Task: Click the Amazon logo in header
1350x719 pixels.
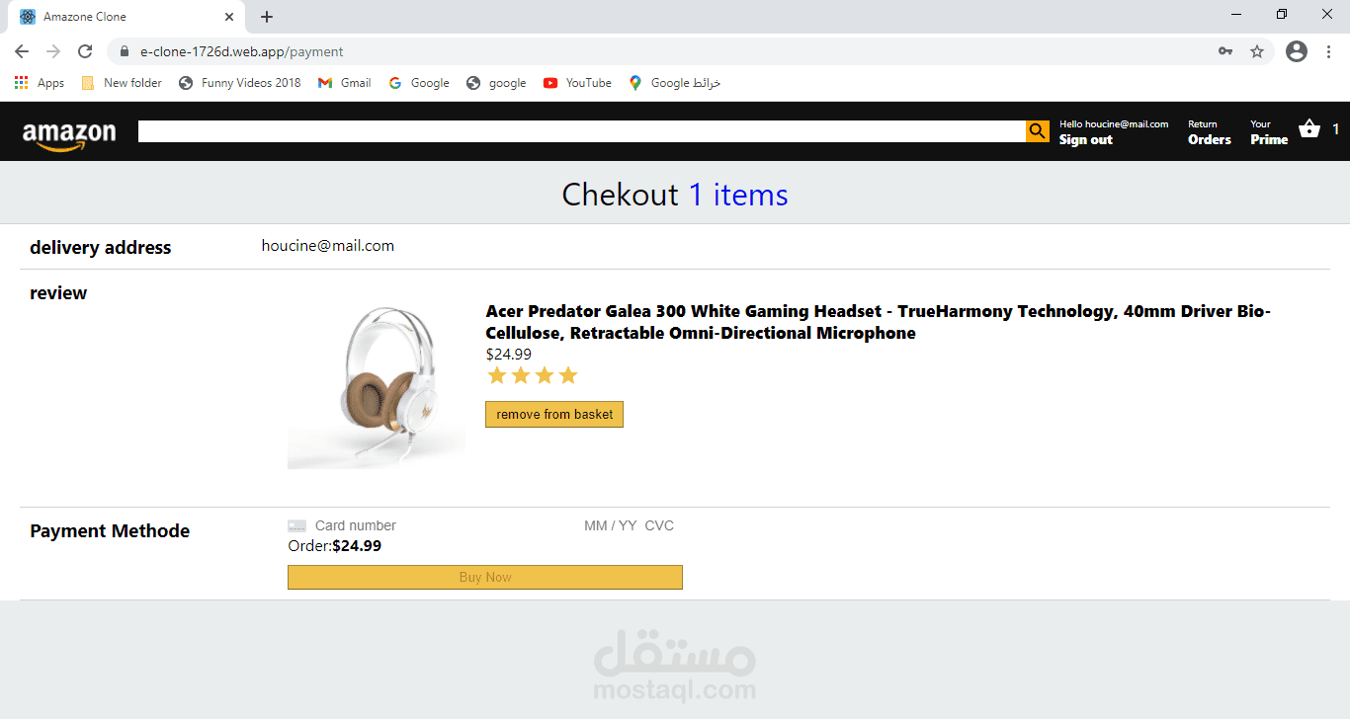Action: [x=69, y=133]
